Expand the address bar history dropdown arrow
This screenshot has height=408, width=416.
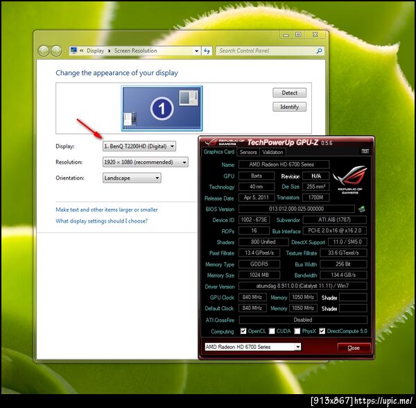tap(196, 51)
